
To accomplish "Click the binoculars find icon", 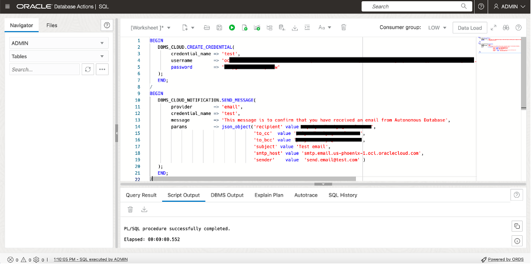I will click(506, 28).
